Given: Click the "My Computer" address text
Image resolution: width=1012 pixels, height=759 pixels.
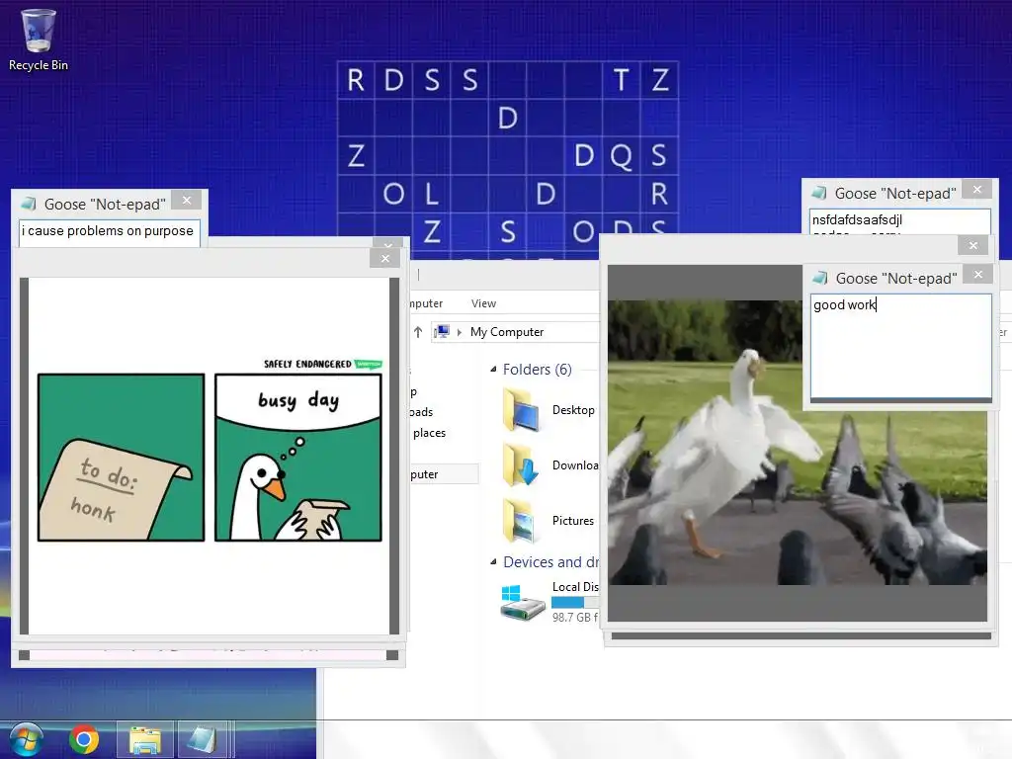Looking at the screenshot, I should pos(507,332).
